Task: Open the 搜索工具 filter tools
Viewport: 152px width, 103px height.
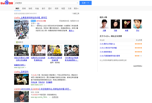Action: click(75, 13)
